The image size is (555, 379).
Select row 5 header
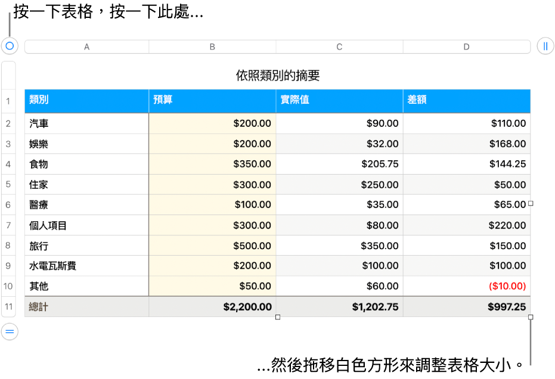(8, 184)
